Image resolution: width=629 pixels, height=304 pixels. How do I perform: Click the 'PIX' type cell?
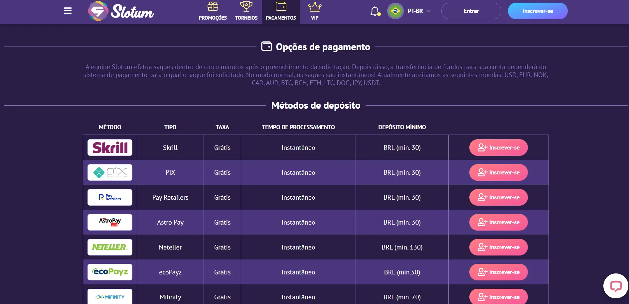[170, 172]
